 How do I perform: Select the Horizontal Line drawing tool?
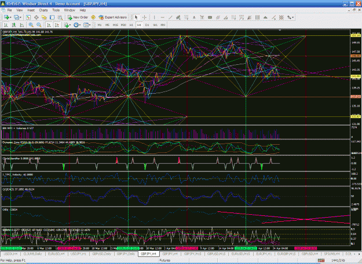162,17
